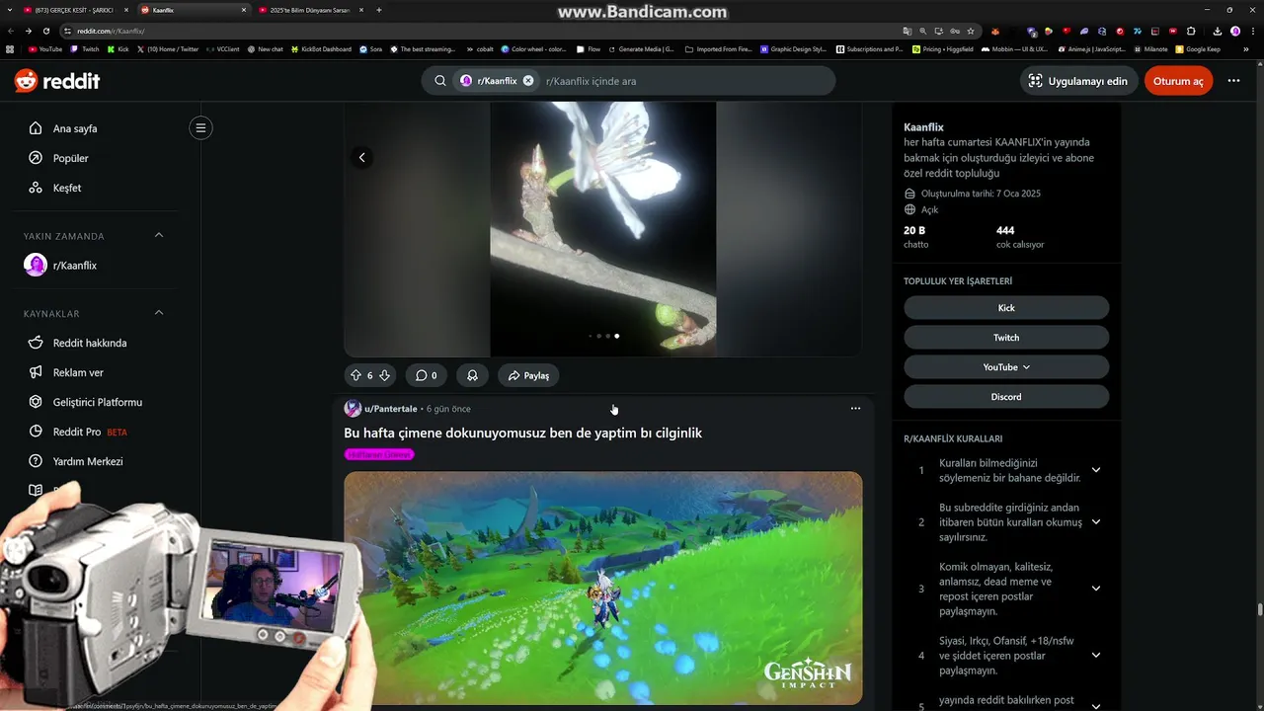Open a new browser tab

[379, 10]
